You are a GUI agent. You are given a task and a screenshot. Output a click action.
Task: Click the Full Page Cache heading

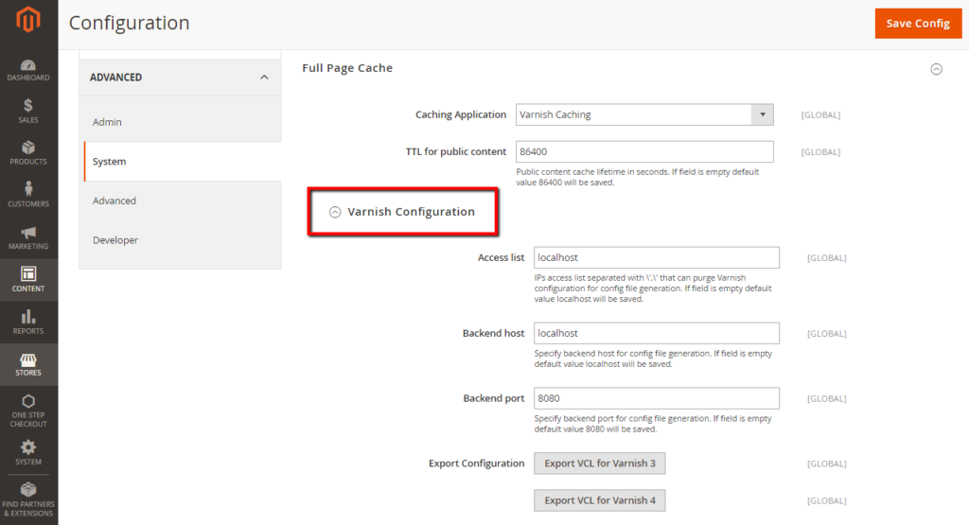pyautogui.click(x=347, y=68)
